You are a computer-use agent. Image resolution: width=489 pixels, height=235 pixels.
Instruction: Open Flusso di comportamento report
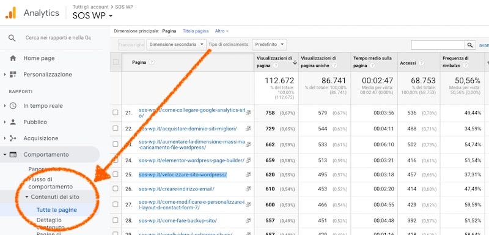pos(50,183)
